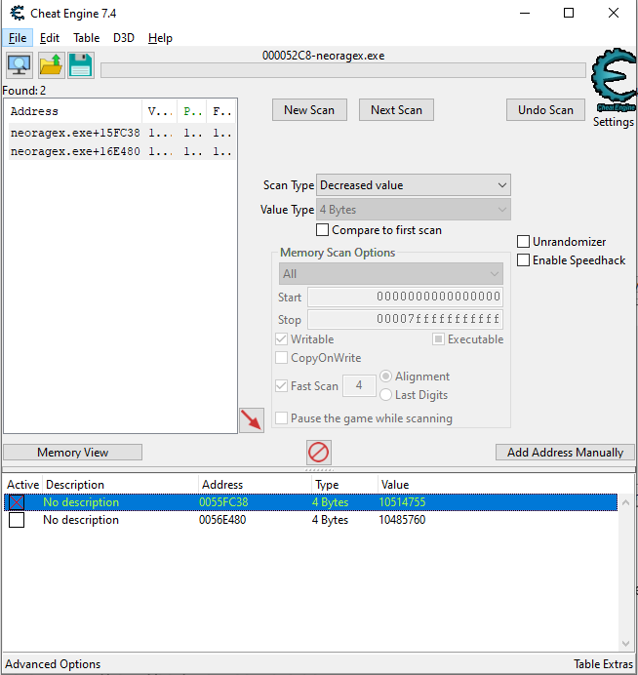Click the Stop address field
Viewport: 638px width, 675px height.
[x=405, y=319]
